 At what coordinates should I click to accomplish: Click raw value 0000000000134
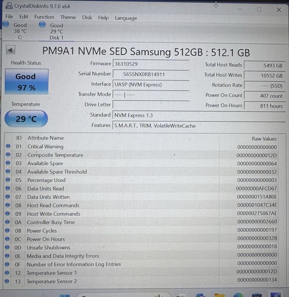point(257,280)
